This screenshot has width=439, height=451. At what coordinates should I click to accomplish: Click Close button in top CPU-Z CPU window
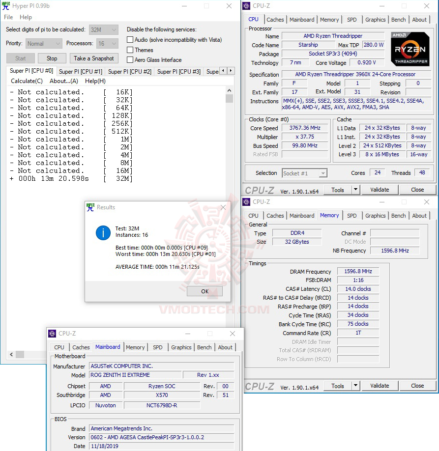tap(417, 190)
